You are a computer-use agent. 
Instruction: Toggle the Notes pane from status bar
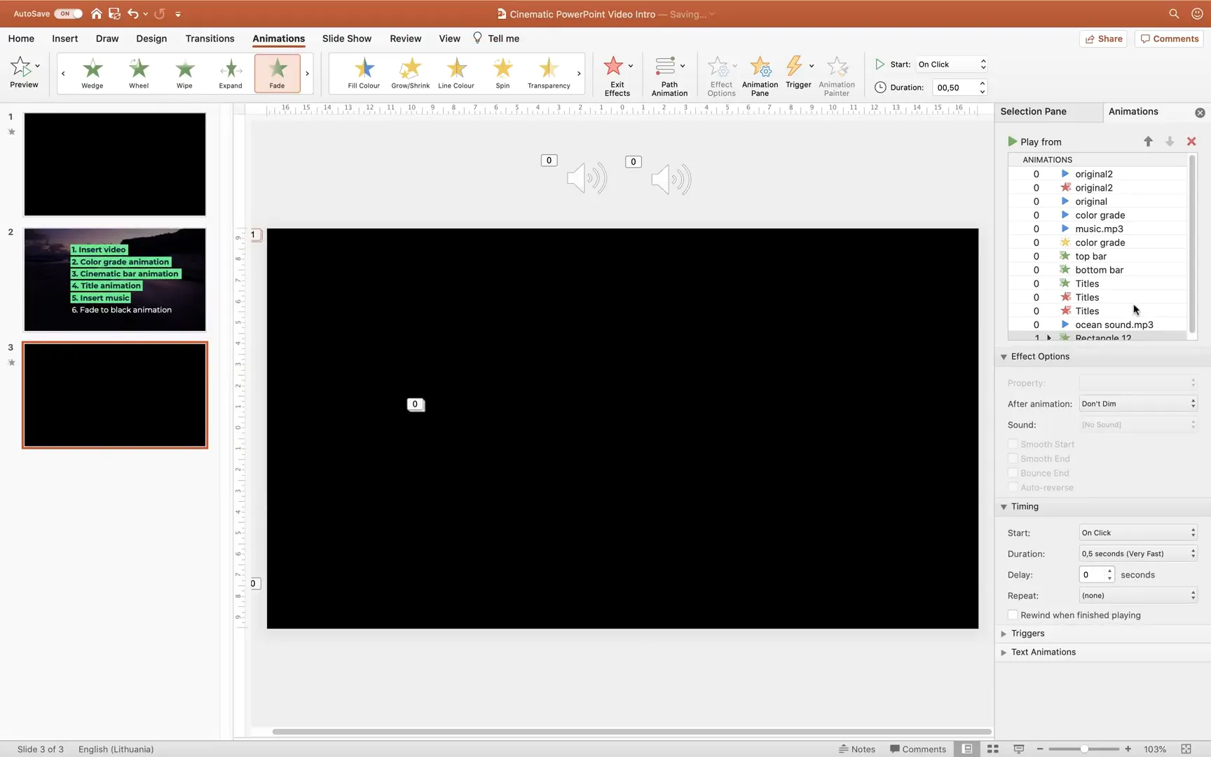point(856,749)
